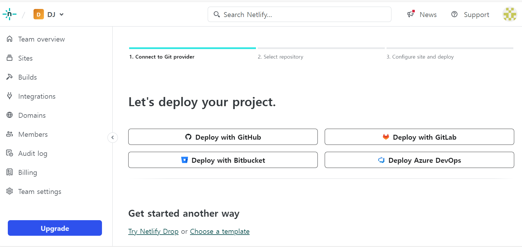Go to Team overview
The width and height of the screenshot is (522, 247).
(x=41, y=39)
